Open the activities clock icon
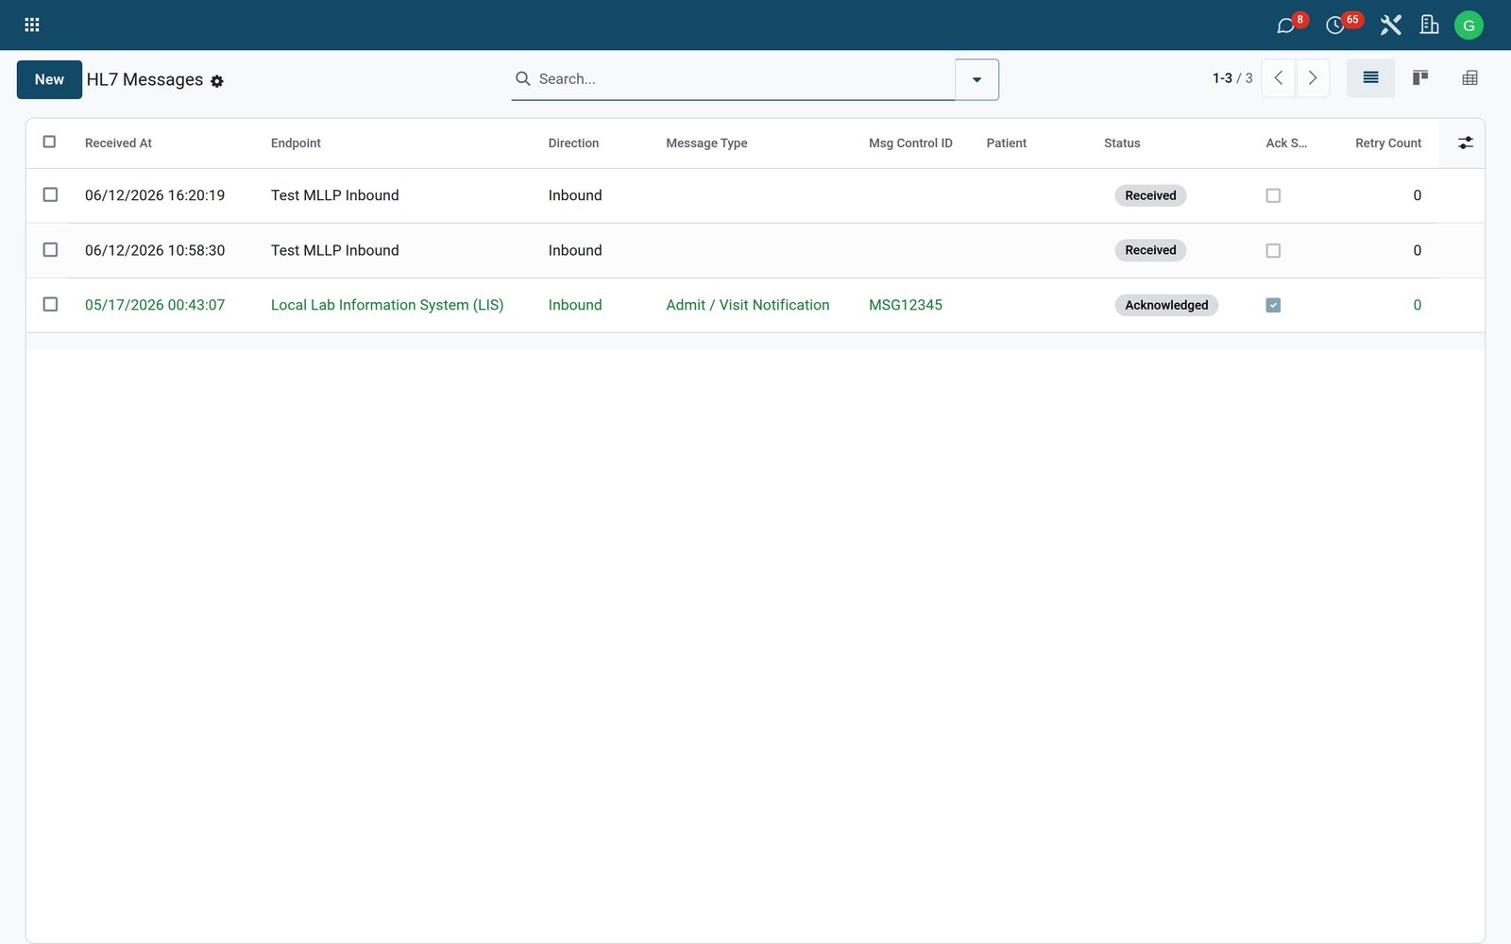This screenshot has height=944, width=1511. pos(1334,25)
